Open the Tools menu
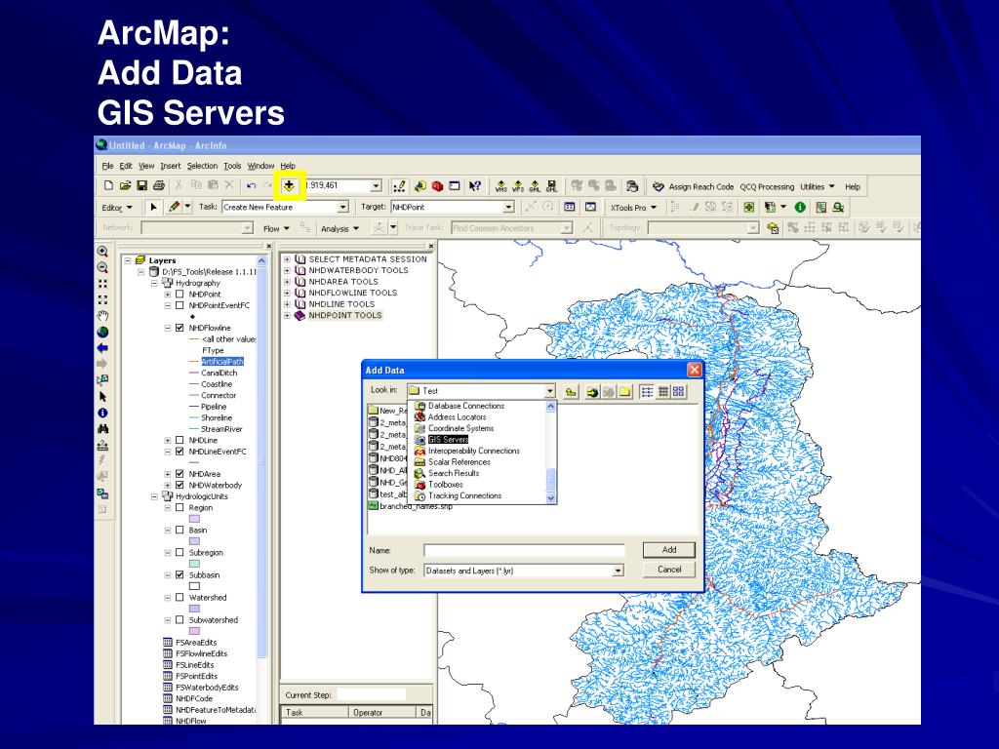 (232, 166)
